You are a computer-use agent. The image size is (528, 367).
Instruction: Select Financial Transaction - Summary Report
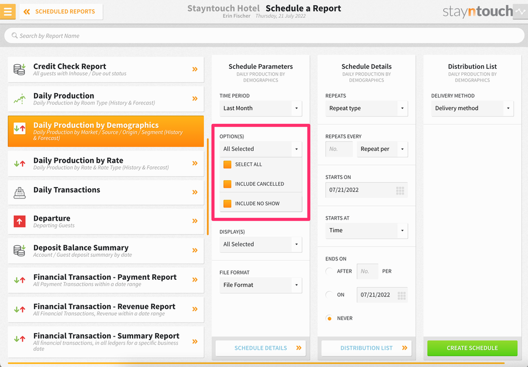(106, 342)
